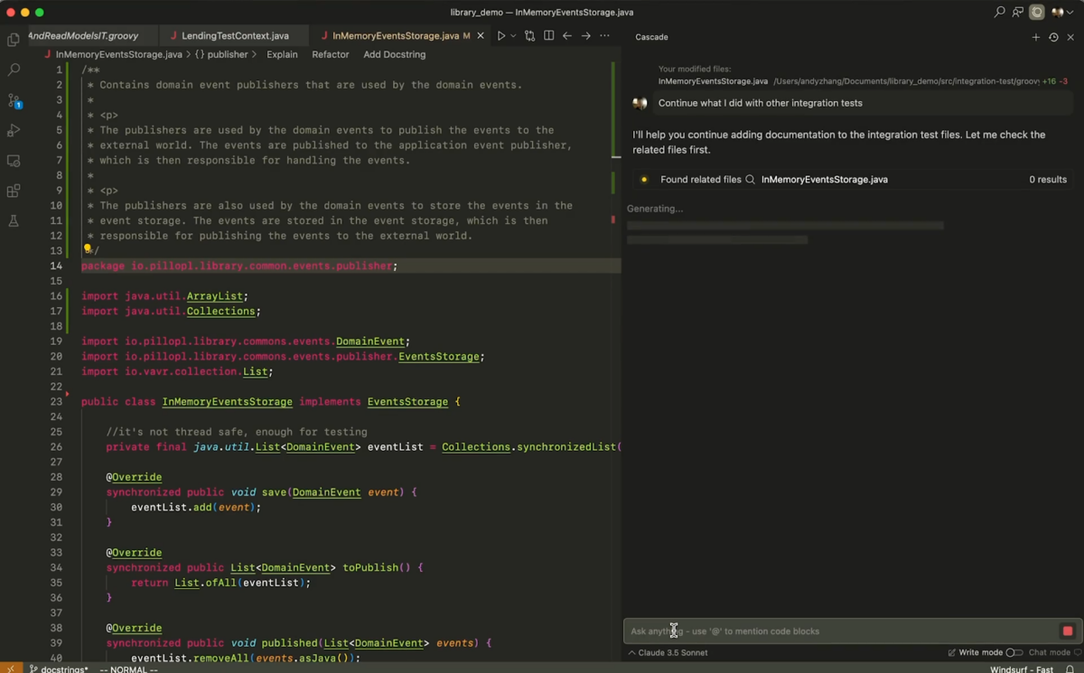1084x673 pixels.
Task: Open the run configuration dropdown next to play
Action: 513,35
